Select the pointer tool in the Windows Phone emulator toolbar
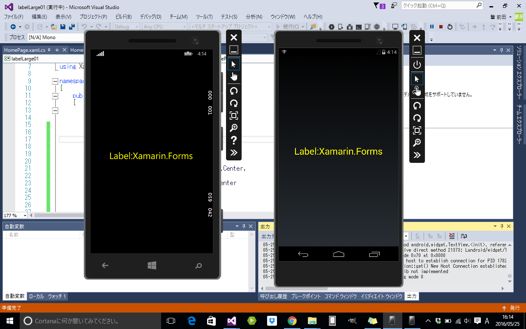526x329 pixels. tap(234, 64)
